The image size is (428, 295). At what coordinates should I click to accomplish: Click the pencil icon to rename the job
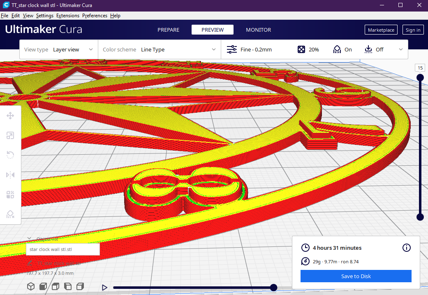(x=30, y=263)
